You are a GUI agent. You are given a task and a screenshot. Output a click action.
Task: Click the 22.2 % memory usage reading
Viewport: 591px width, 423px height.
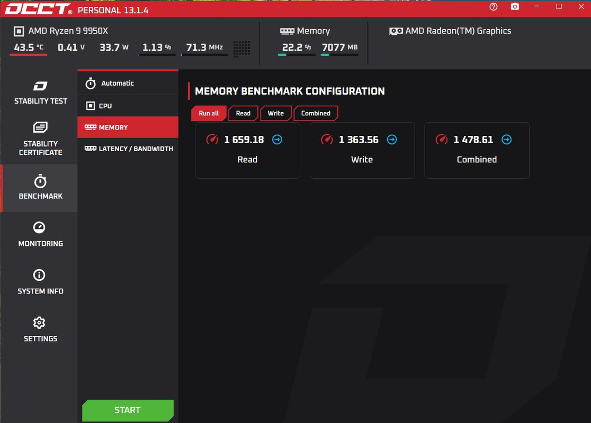coord(296,48)
